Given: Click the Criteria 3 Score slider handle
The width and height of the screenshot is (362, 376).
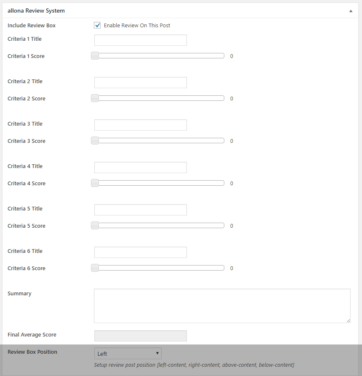Looking at the screenshot, I should point(95,141).
